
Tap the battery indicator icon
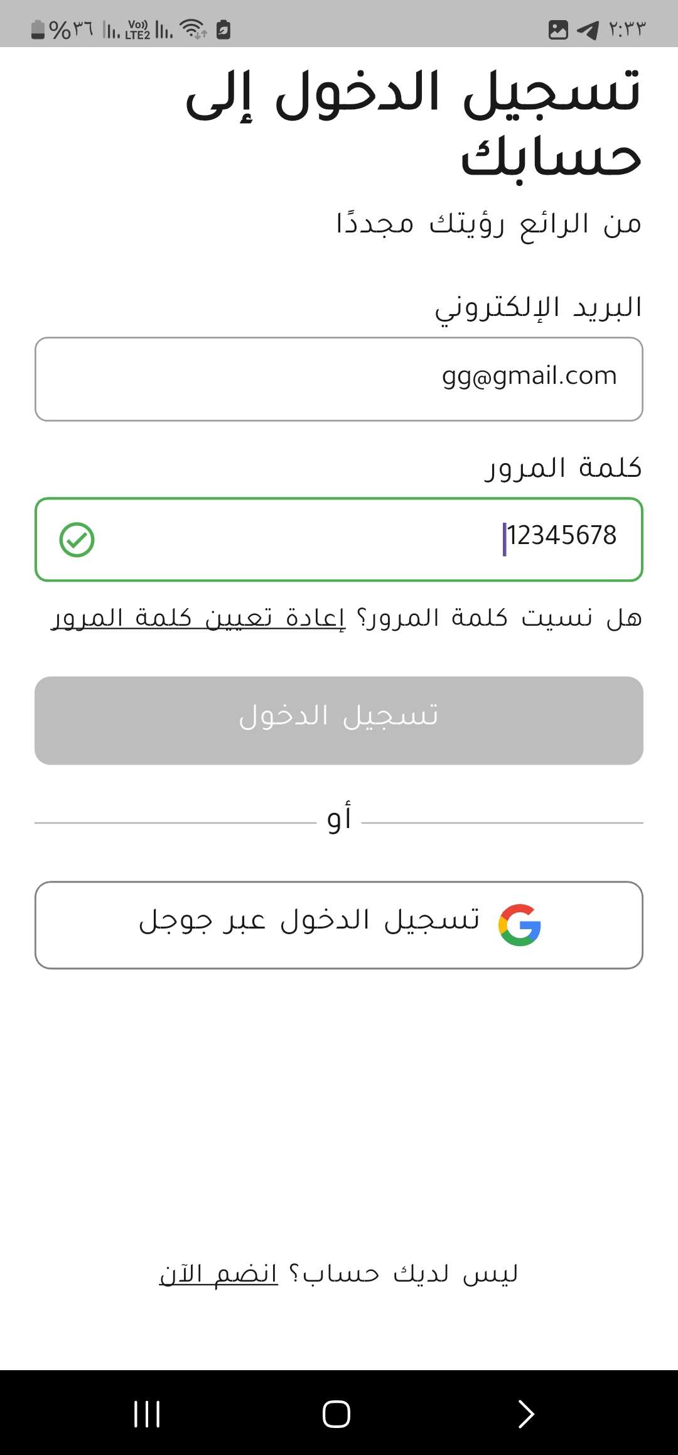(38, 29)
